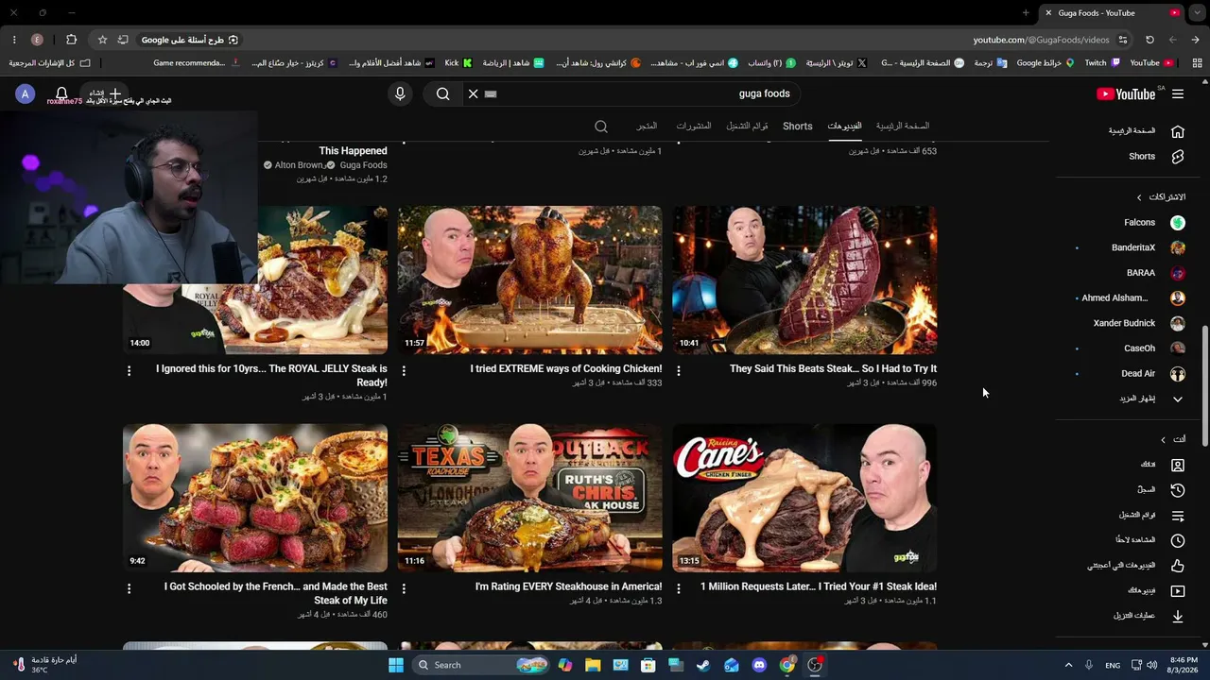Expand the الاشتراكات subscriptions section
Viewport: 1210px width, 680px height.
coord(1161,197)
